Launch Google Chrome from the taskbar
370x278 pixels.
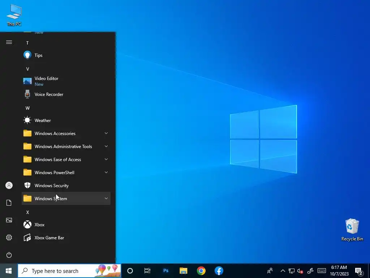tap(201, 271)
